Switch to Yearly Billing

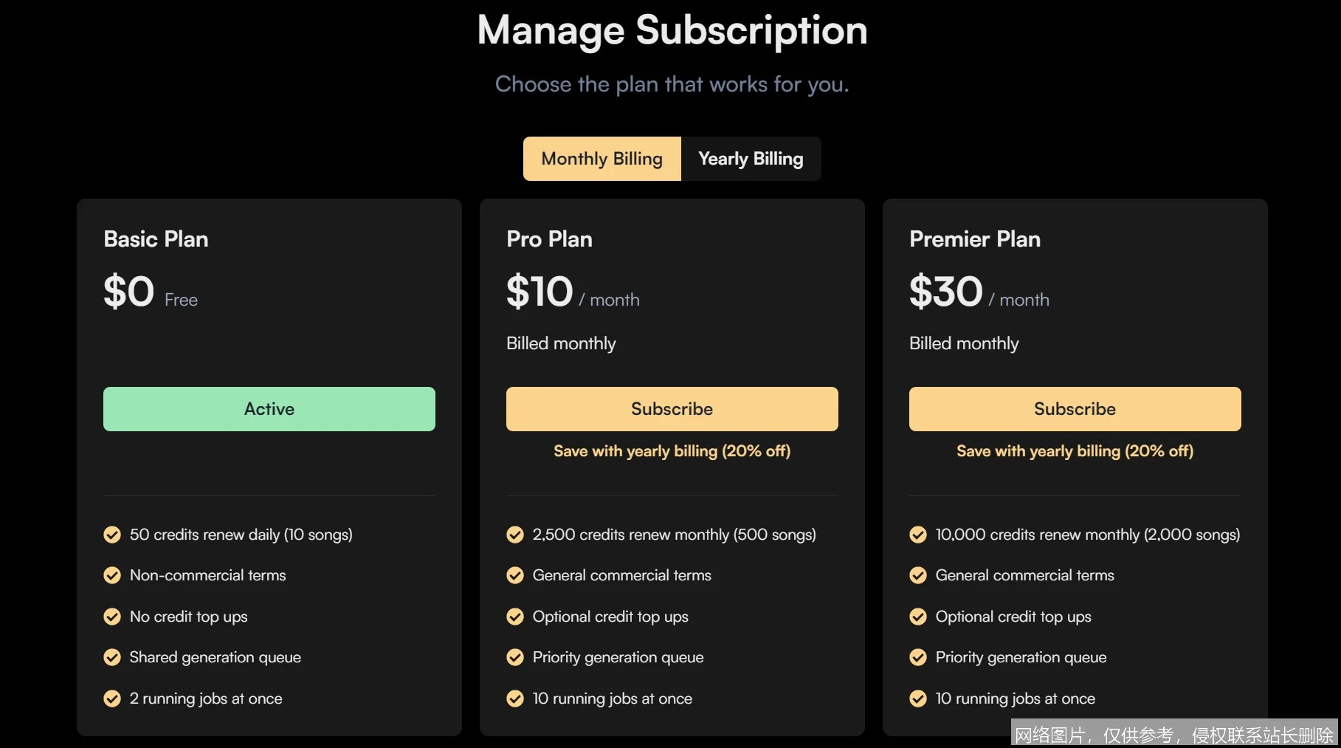tap(751, 159)
